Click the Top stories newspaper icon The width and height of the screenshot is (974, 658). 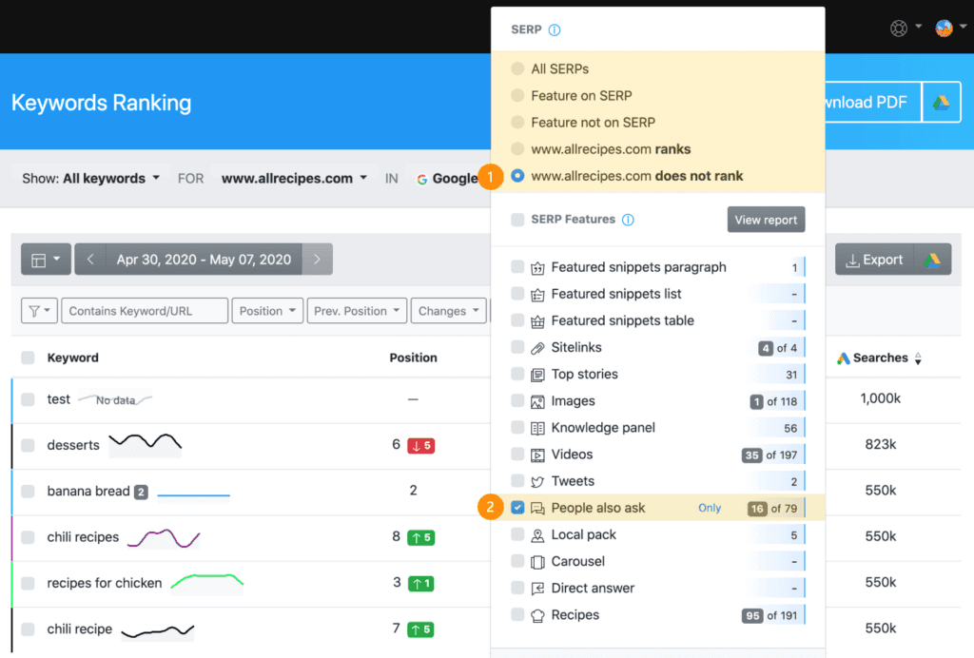pos(537,375)
